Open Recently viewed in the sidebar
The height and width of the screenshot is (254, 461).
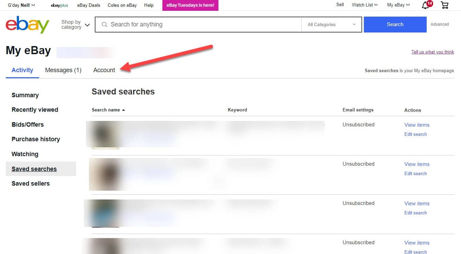point(35,110)
